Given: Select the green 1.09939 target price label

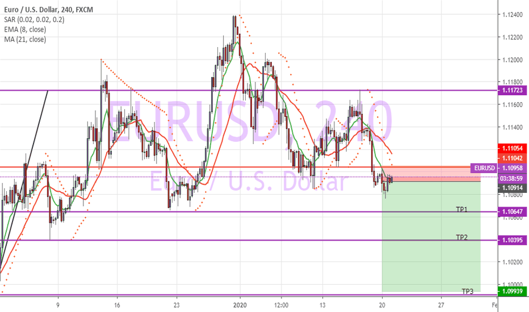Looking at the screenshot, I should click(511, 291).
